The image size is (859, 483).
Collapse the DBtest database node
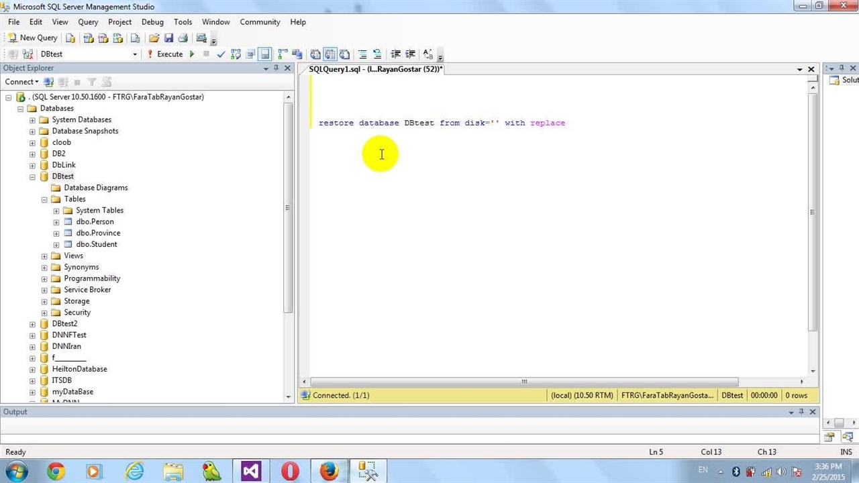[x=32, y=176]
